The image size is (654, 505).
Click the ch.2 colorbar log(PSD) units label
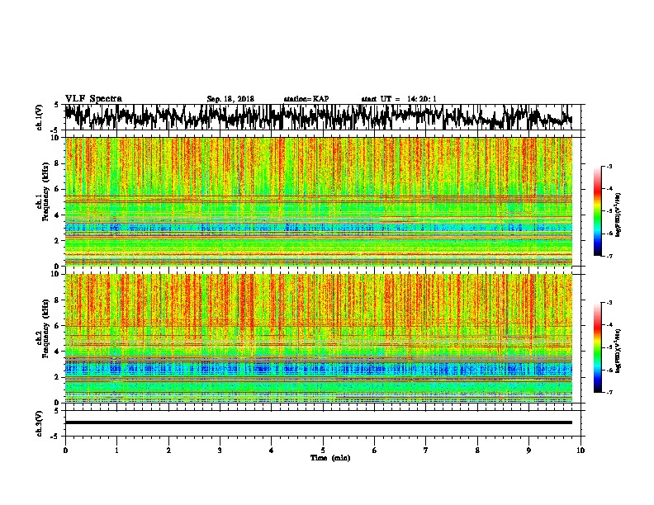coord(618,351)
